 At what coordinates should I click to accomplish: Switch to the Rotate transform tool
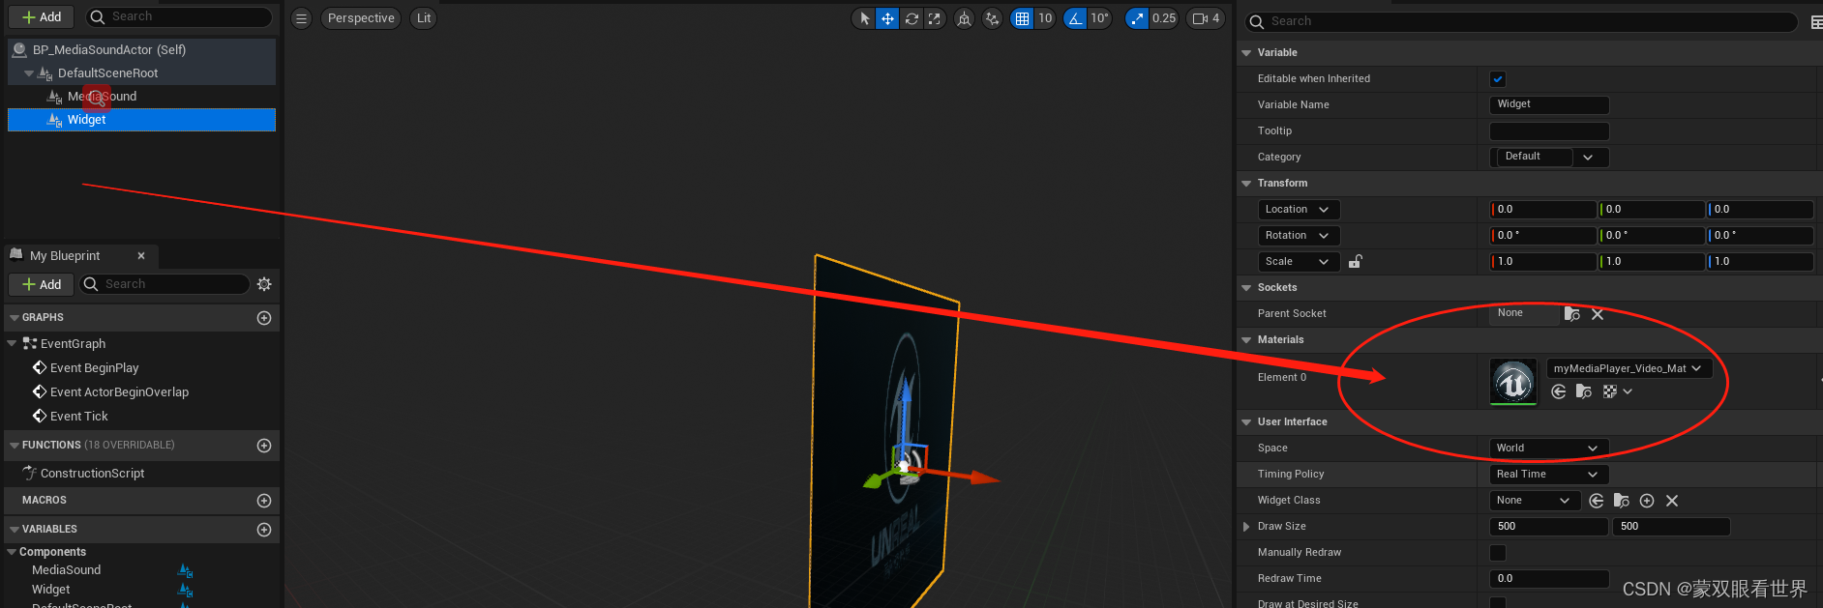(911, 18)
